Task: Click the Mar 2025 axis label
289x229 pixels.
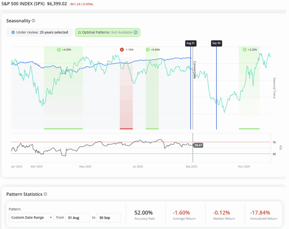Action: point(36,167)
